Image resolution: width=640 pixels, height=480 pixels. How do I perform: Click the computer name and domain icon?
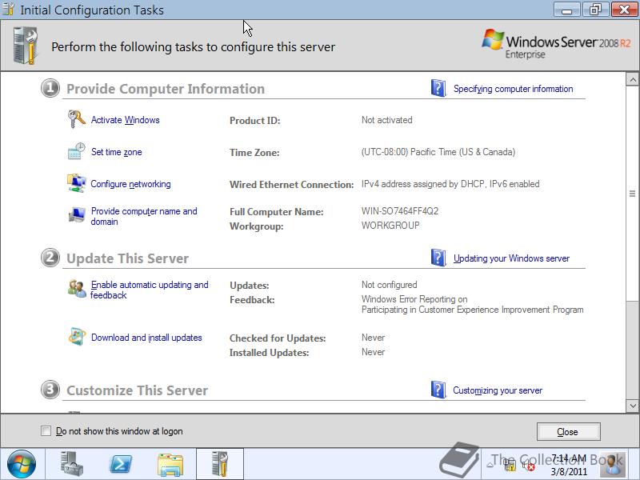click(x=76, y=214)
